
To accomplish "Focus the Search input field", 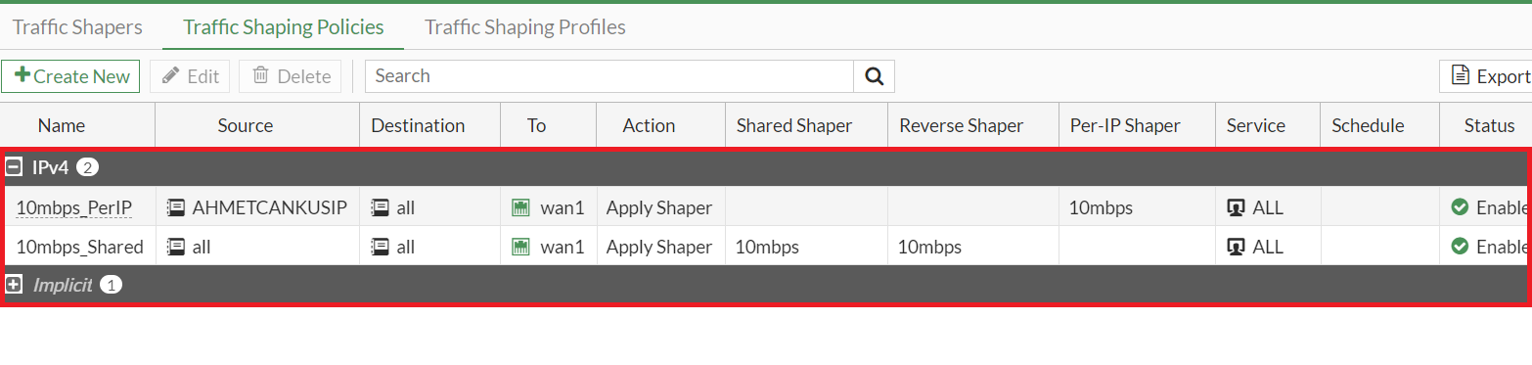I will (x=609, y=76).
